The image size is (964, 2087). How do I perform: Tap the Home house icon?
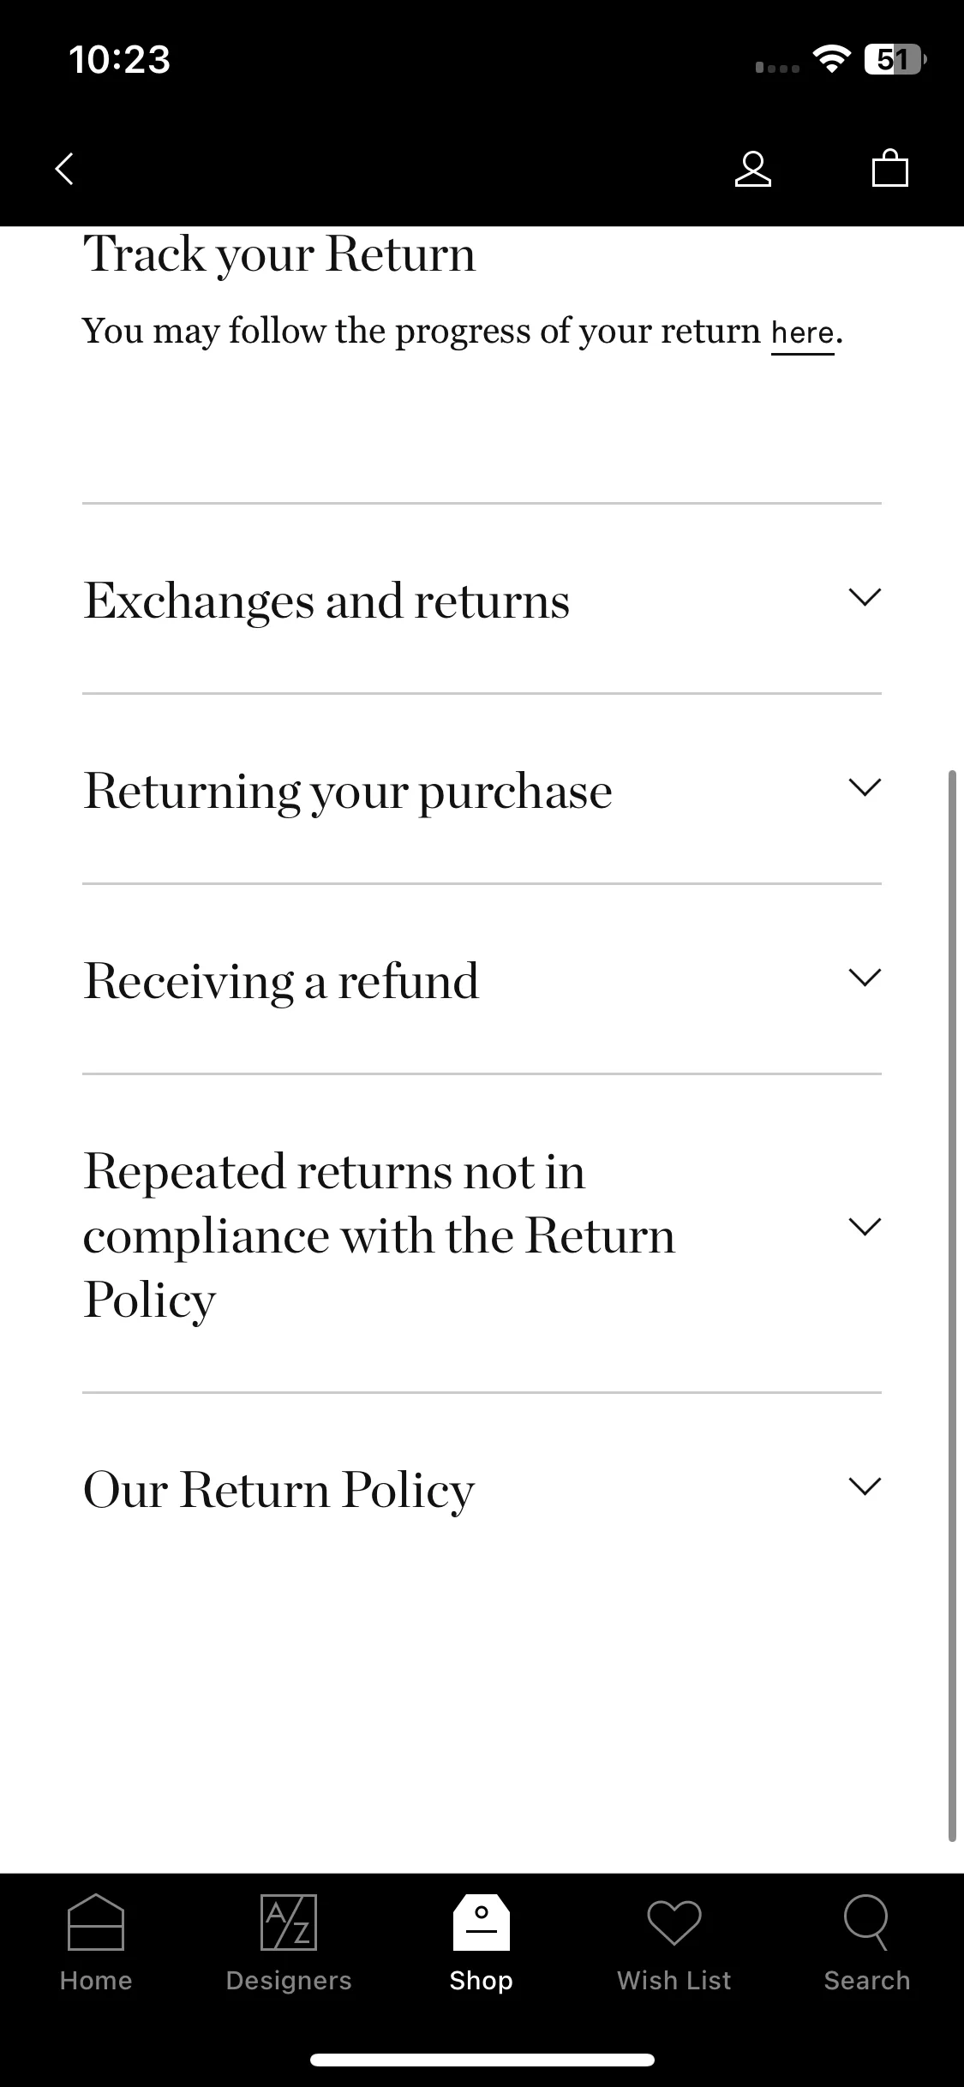tap(96, 1922)
